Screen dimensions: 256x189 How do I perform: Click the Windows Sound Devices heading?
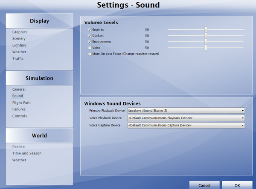[x=112, y=103]
